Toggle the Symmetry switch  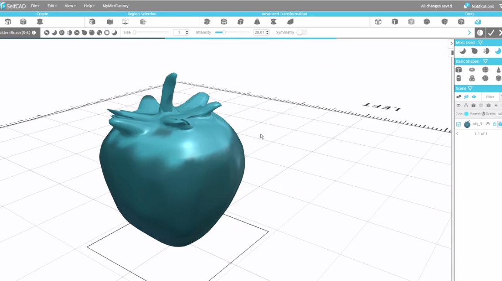302,32
